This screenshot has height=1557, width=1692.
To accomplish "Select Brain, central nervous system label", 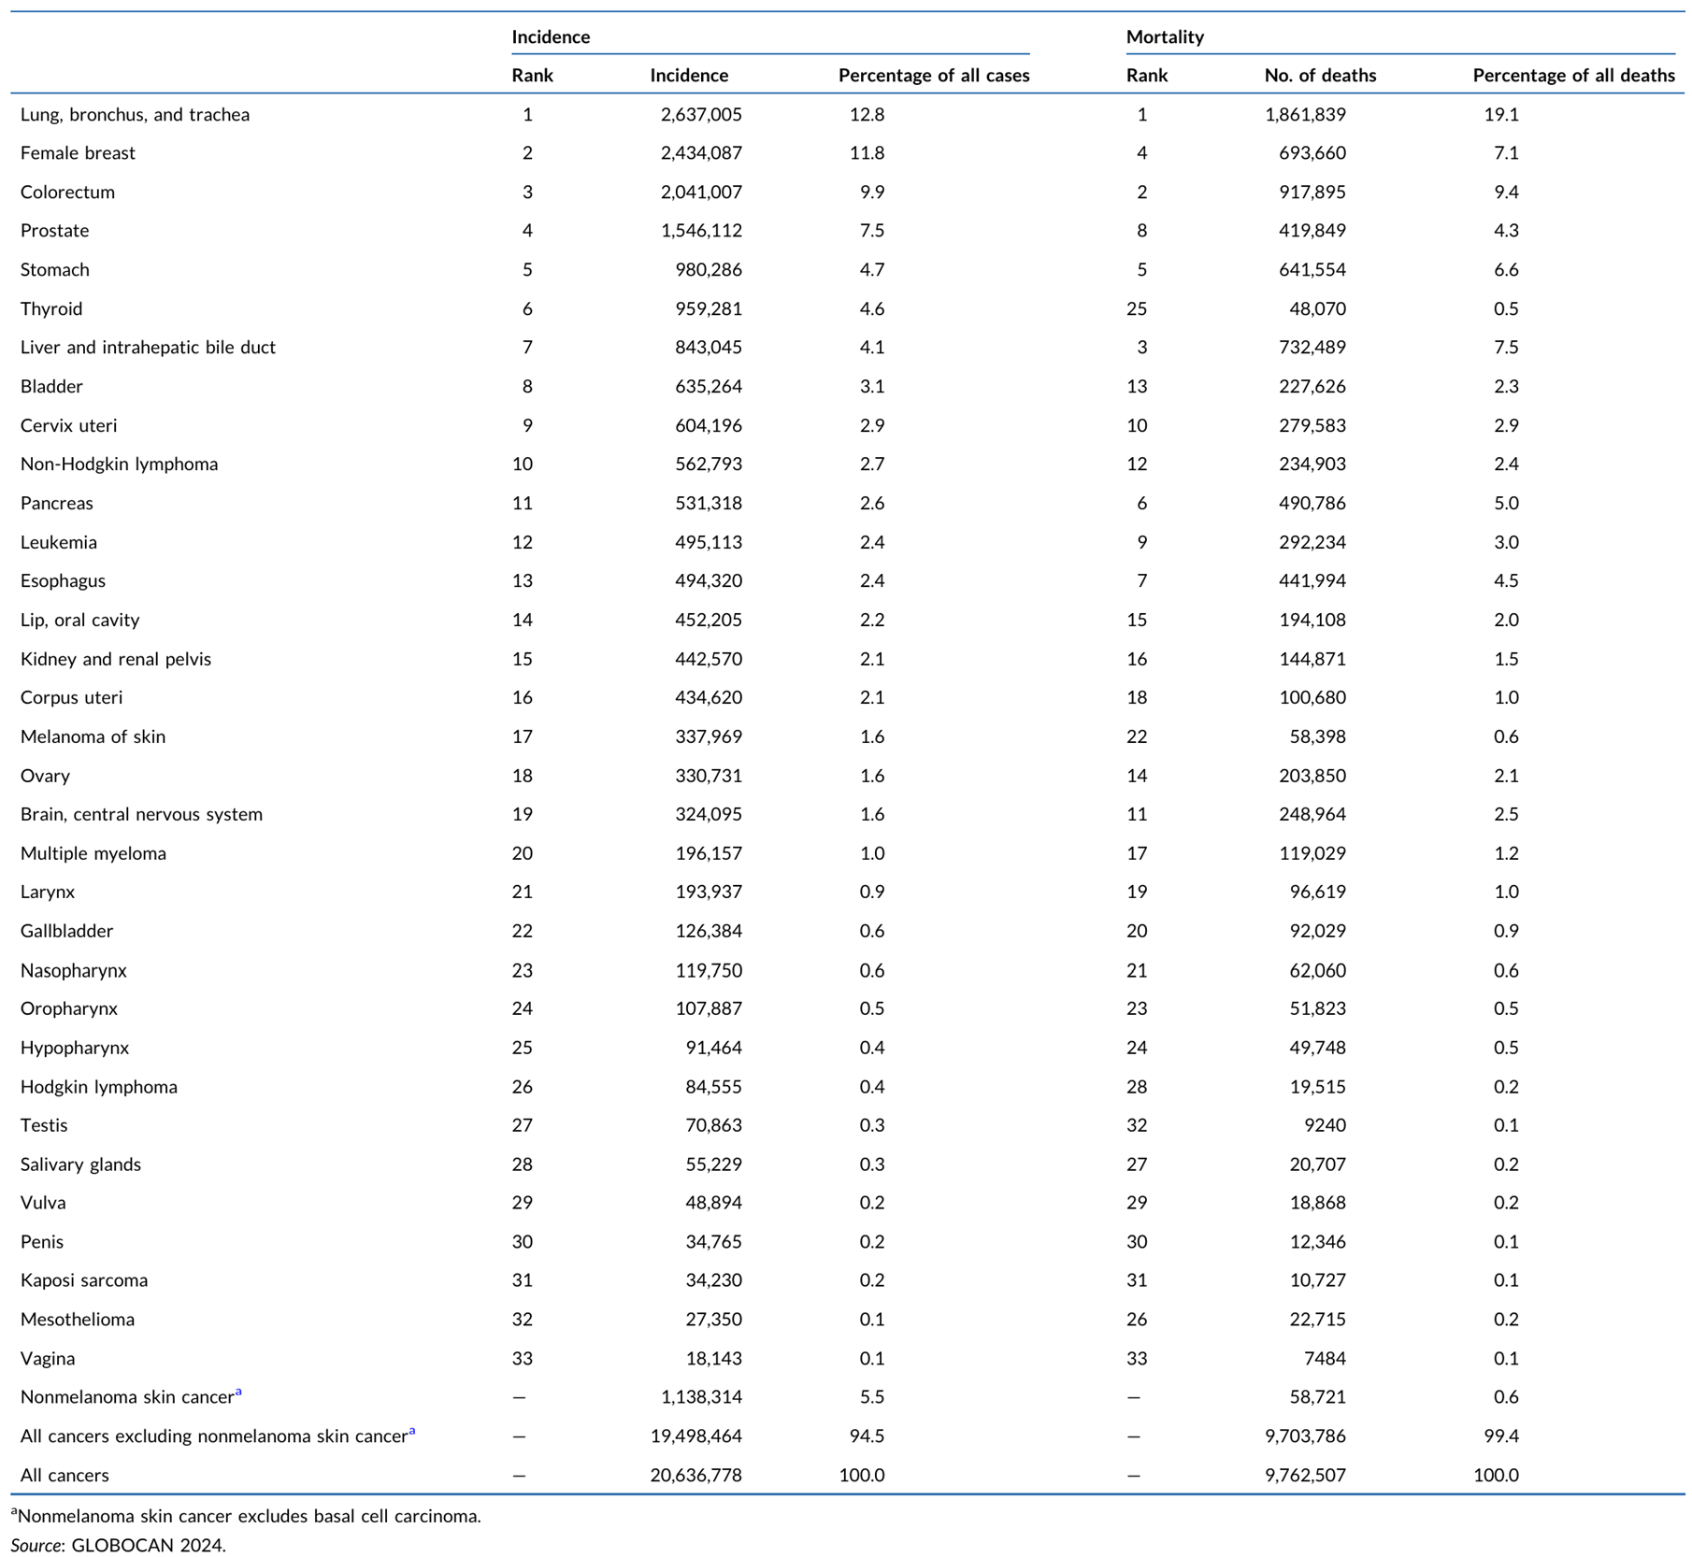I will tap(141, 814).
